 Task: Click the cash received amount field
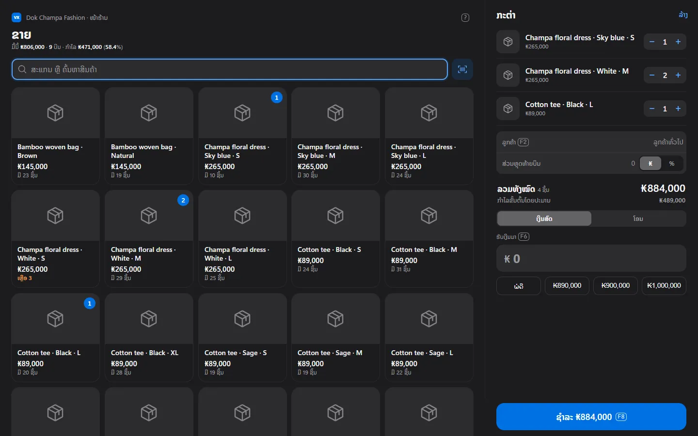click(x=591, y=259)
